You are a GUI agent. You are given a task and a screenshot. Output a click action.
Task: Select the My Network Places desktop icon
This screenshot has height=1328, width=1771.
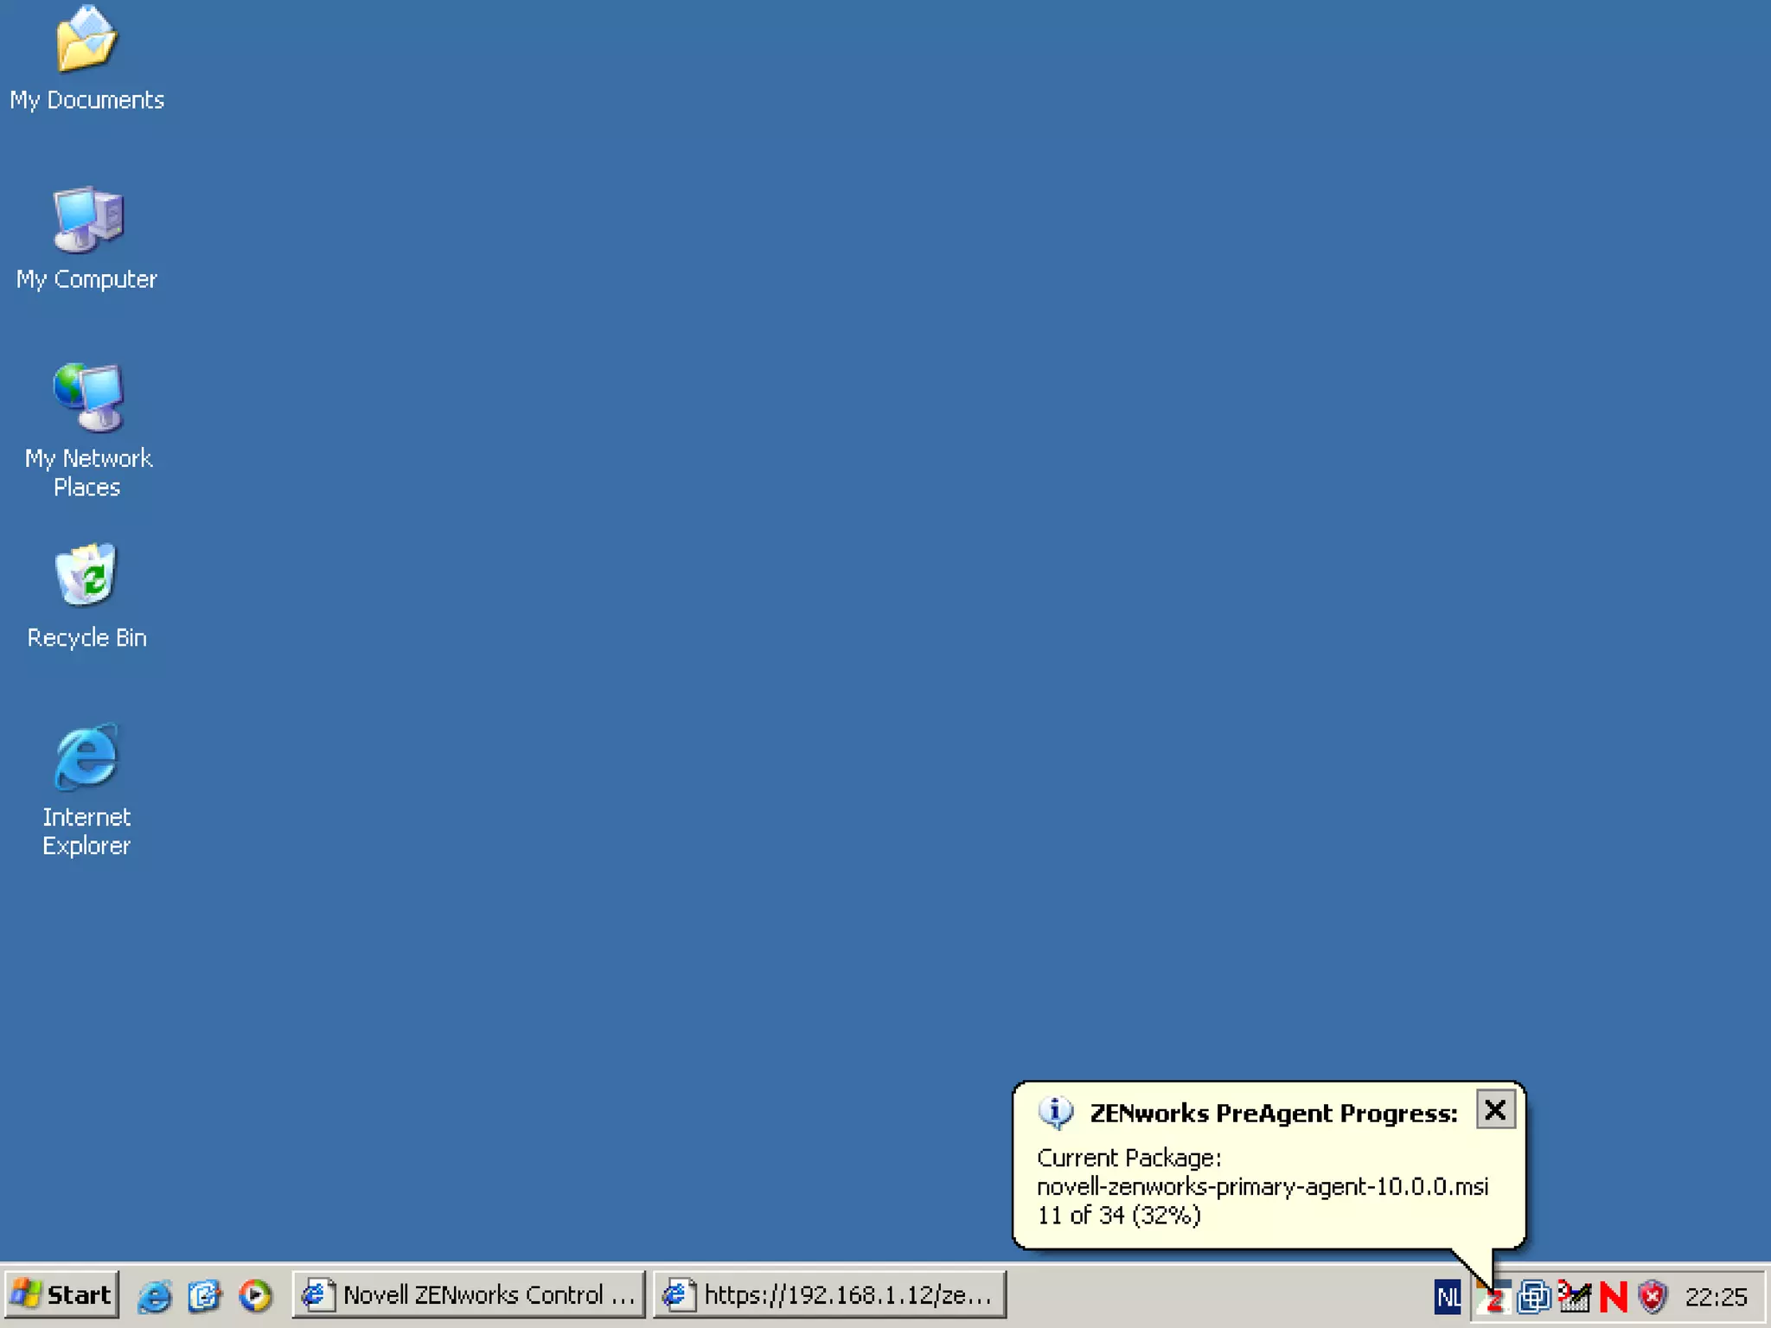[86, 398]
